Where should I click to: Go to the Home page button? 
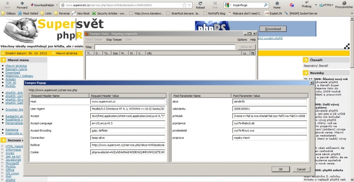(277, 5)
